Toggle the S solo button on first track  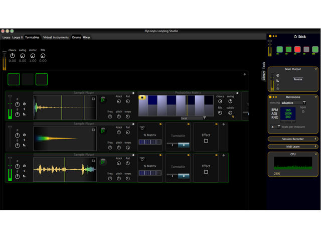tap(25, 109)
